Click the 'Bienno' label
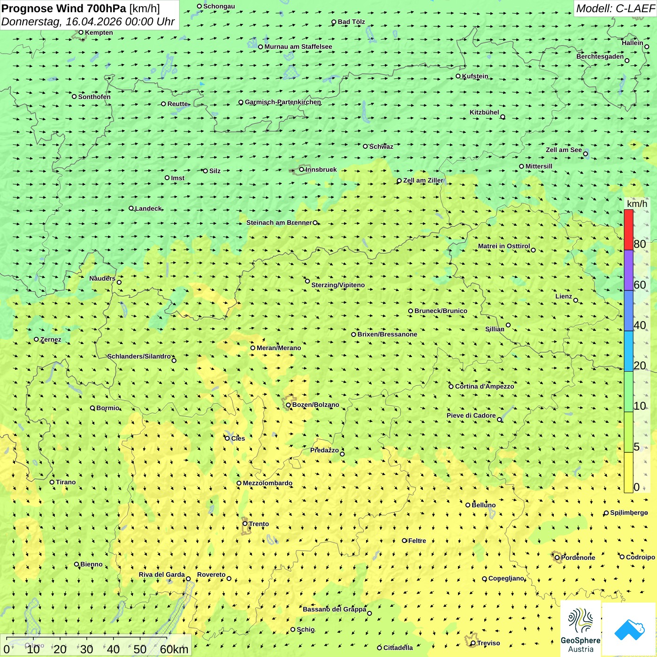The width and height of the screenshot is (657, 657). [91, 564]
